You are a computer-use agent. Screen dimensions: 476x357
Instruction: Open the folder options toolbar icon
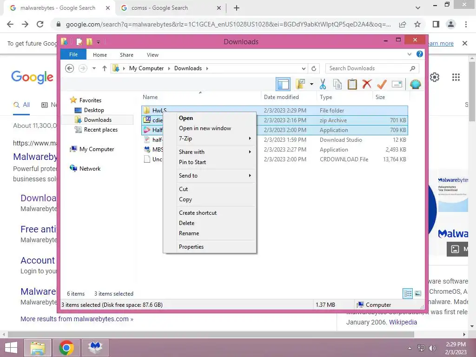pyautogui.click(x=301, y=84)
